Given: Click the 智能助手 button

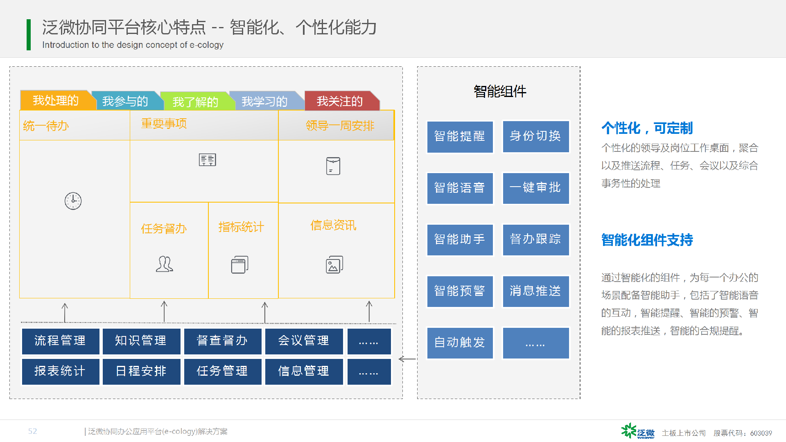Looking at the screenshot, I should pos(460,240).
